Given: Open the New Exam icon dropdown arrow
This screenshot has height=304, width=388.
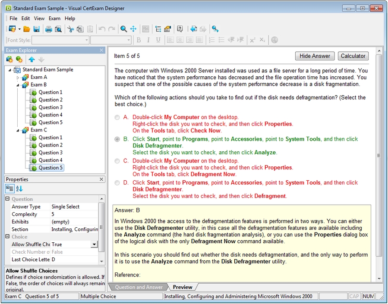Looking at the screenshot, I should pyautogui.click(x=19, y=29).
